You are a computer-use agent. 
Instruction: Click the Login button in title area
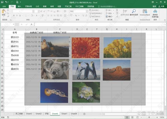[x=154, y=6]
